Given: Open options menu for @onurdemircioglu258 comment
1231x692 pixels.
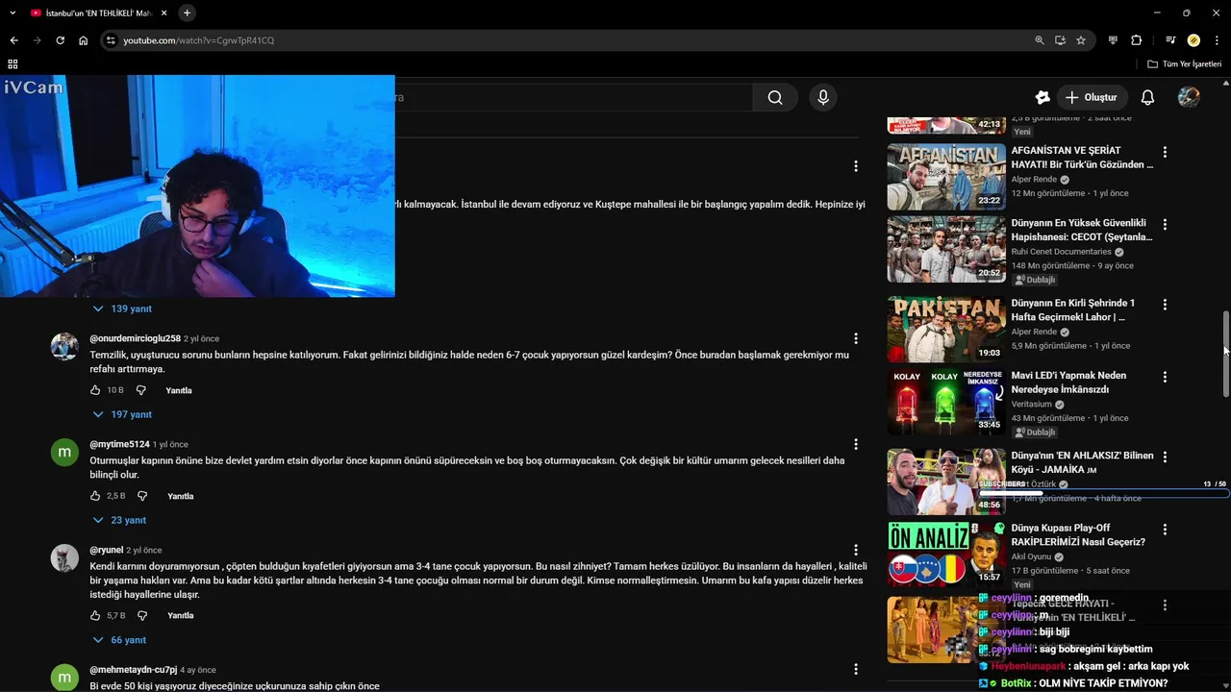Looking at the screenshot, I should click(855, 338).
